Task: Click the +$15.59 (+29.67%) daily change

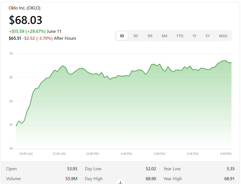Action: click(x=27, y=31)
